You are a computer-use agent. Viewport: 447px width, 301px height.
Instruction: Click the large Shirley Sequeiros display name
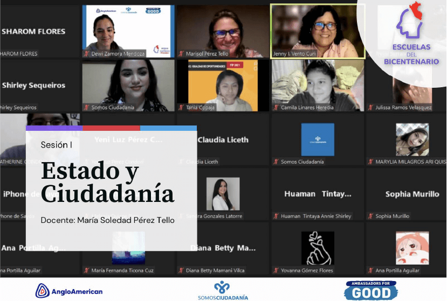click(33, 85)
